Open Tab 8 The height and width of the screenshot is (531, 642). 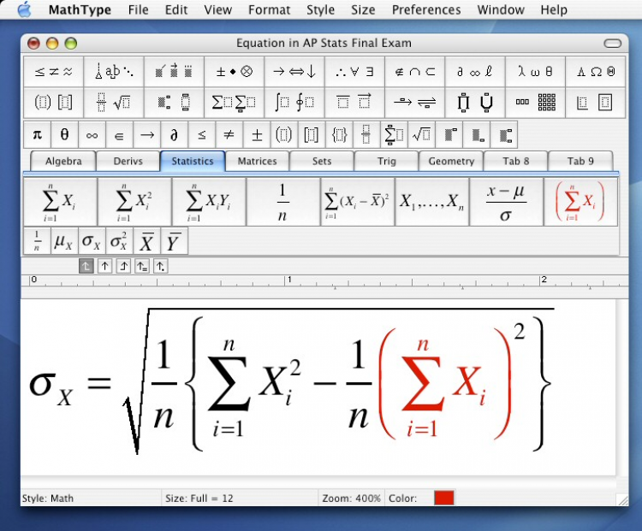point(516,162)
